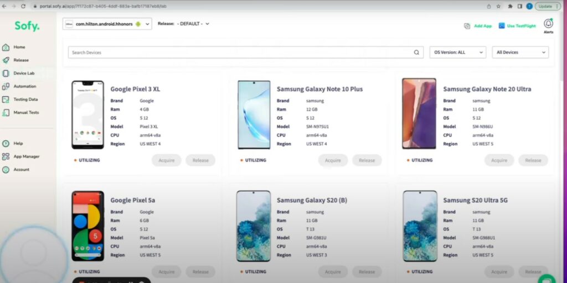Screen dimensions: 567x283
Task: Click the Samsung S20 Ultra 5G image
Action: pos(420,226)
